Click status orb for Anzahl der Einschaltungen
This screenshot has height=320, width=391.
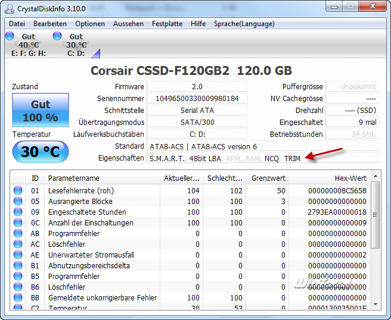[18, 223]
